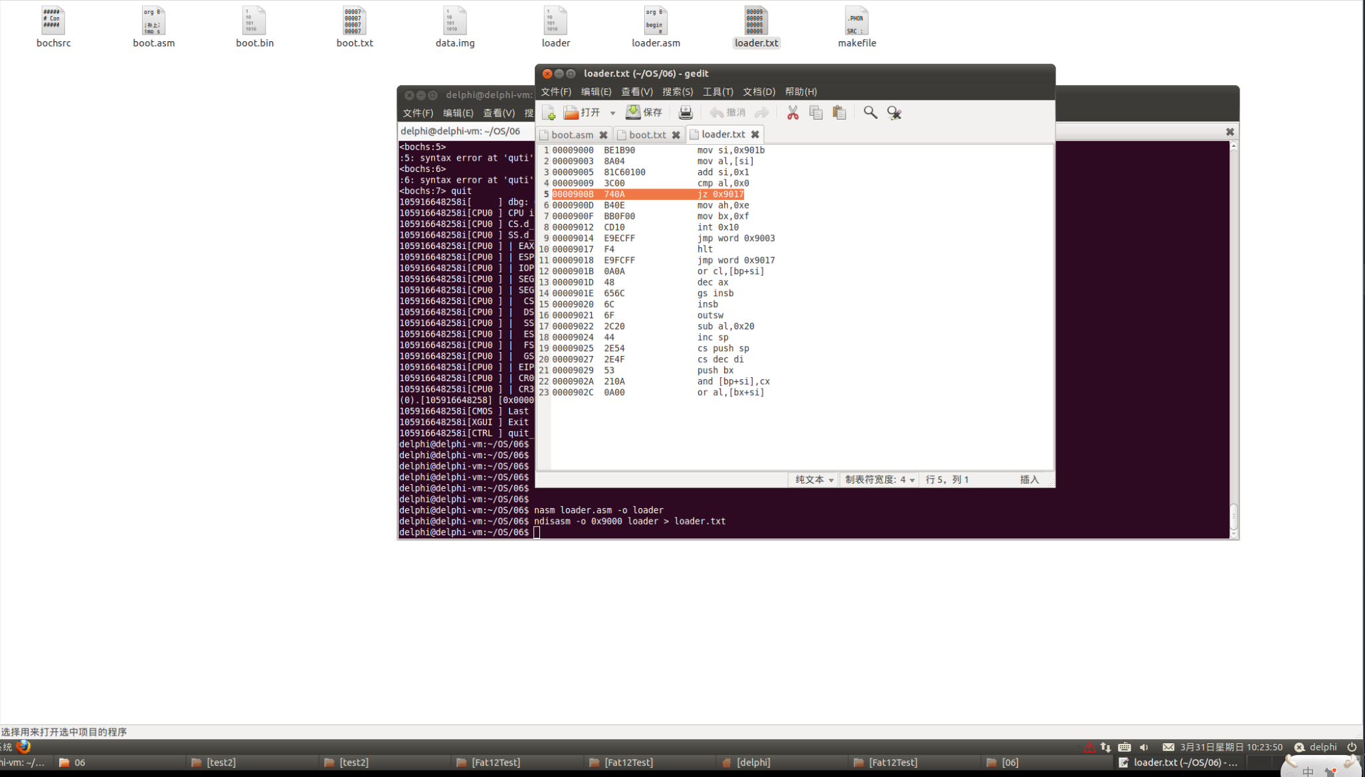Open file using 打开 button
Image resolution: width=1365 pixels, height=777 pixels.
click(582, 112)
